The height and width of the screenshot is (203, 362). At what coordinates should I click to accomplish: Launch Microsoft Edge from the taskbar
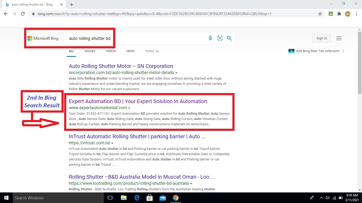pyautogui.click(x=137, y=198)
